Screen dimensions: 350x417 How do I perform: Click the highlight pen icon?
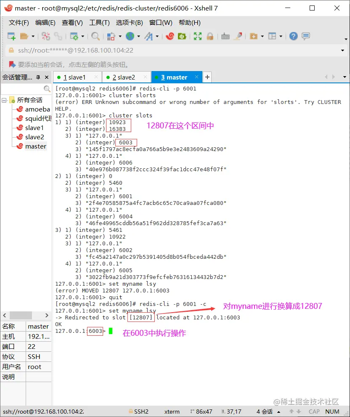[x=238, y=36]
